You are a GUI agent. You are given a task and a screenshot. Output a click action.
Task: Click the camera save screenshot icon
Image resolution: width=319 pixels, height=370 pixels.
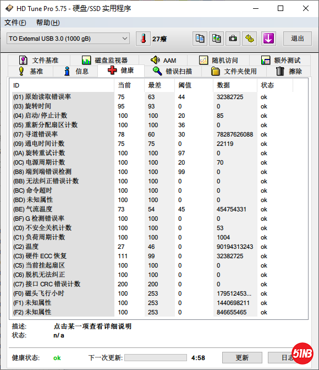[233, 39]
